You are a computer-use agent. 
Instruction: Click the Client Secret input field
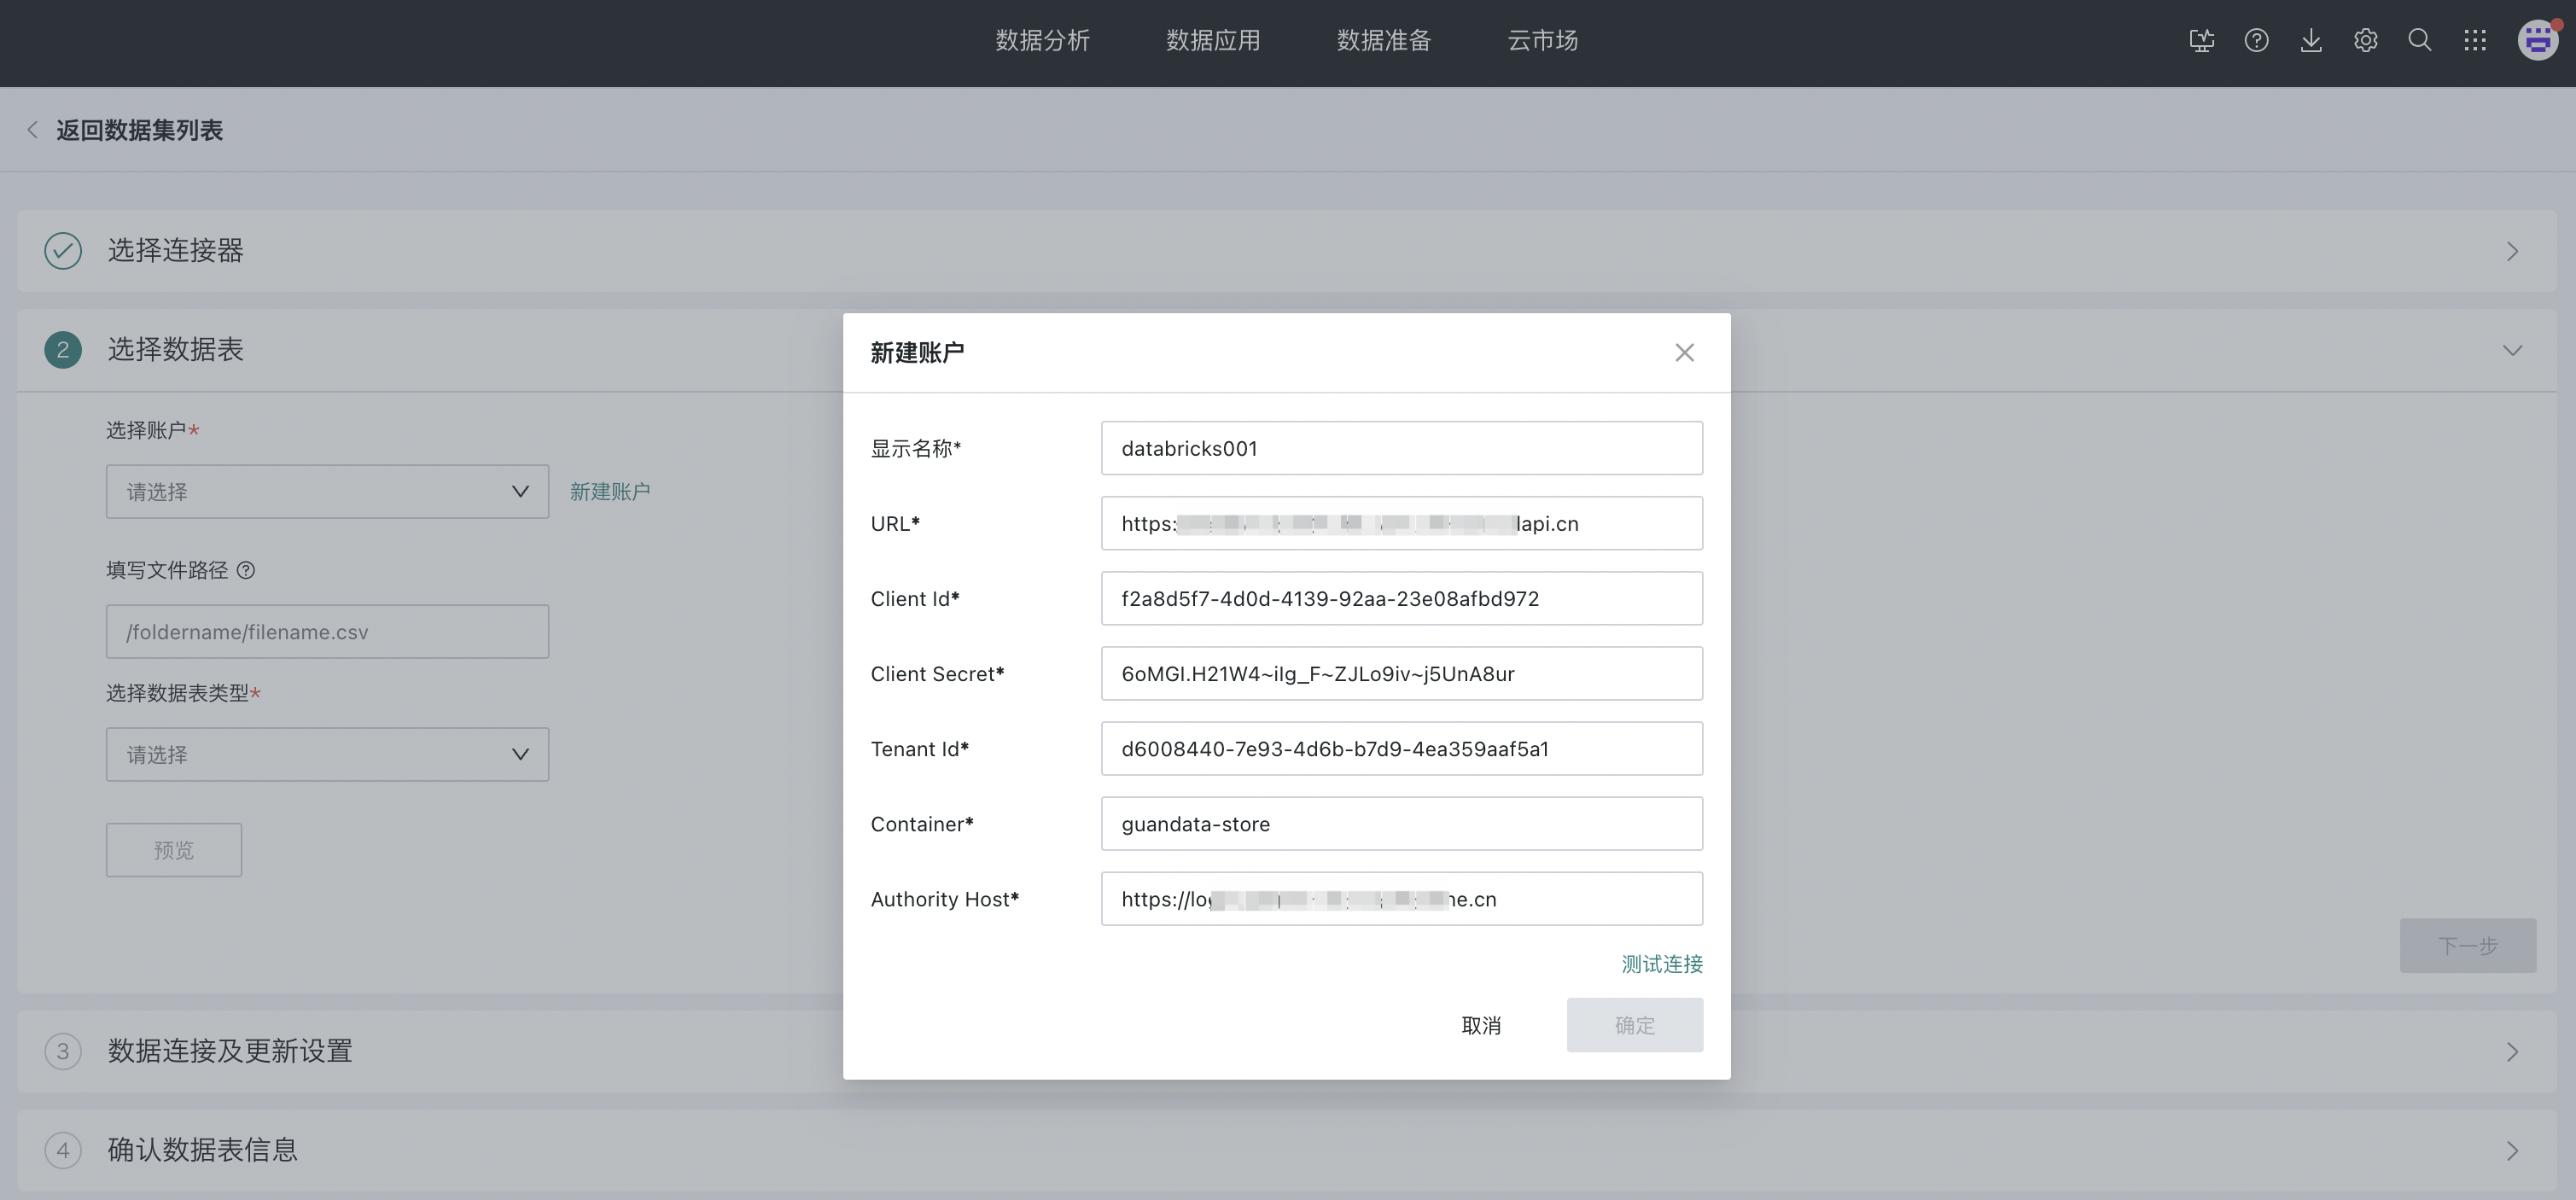[x=1401, y=674]
